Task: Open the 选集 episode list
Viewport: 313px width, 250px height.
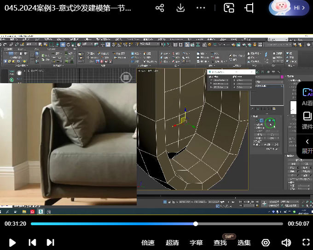Action: coord(244,243)
